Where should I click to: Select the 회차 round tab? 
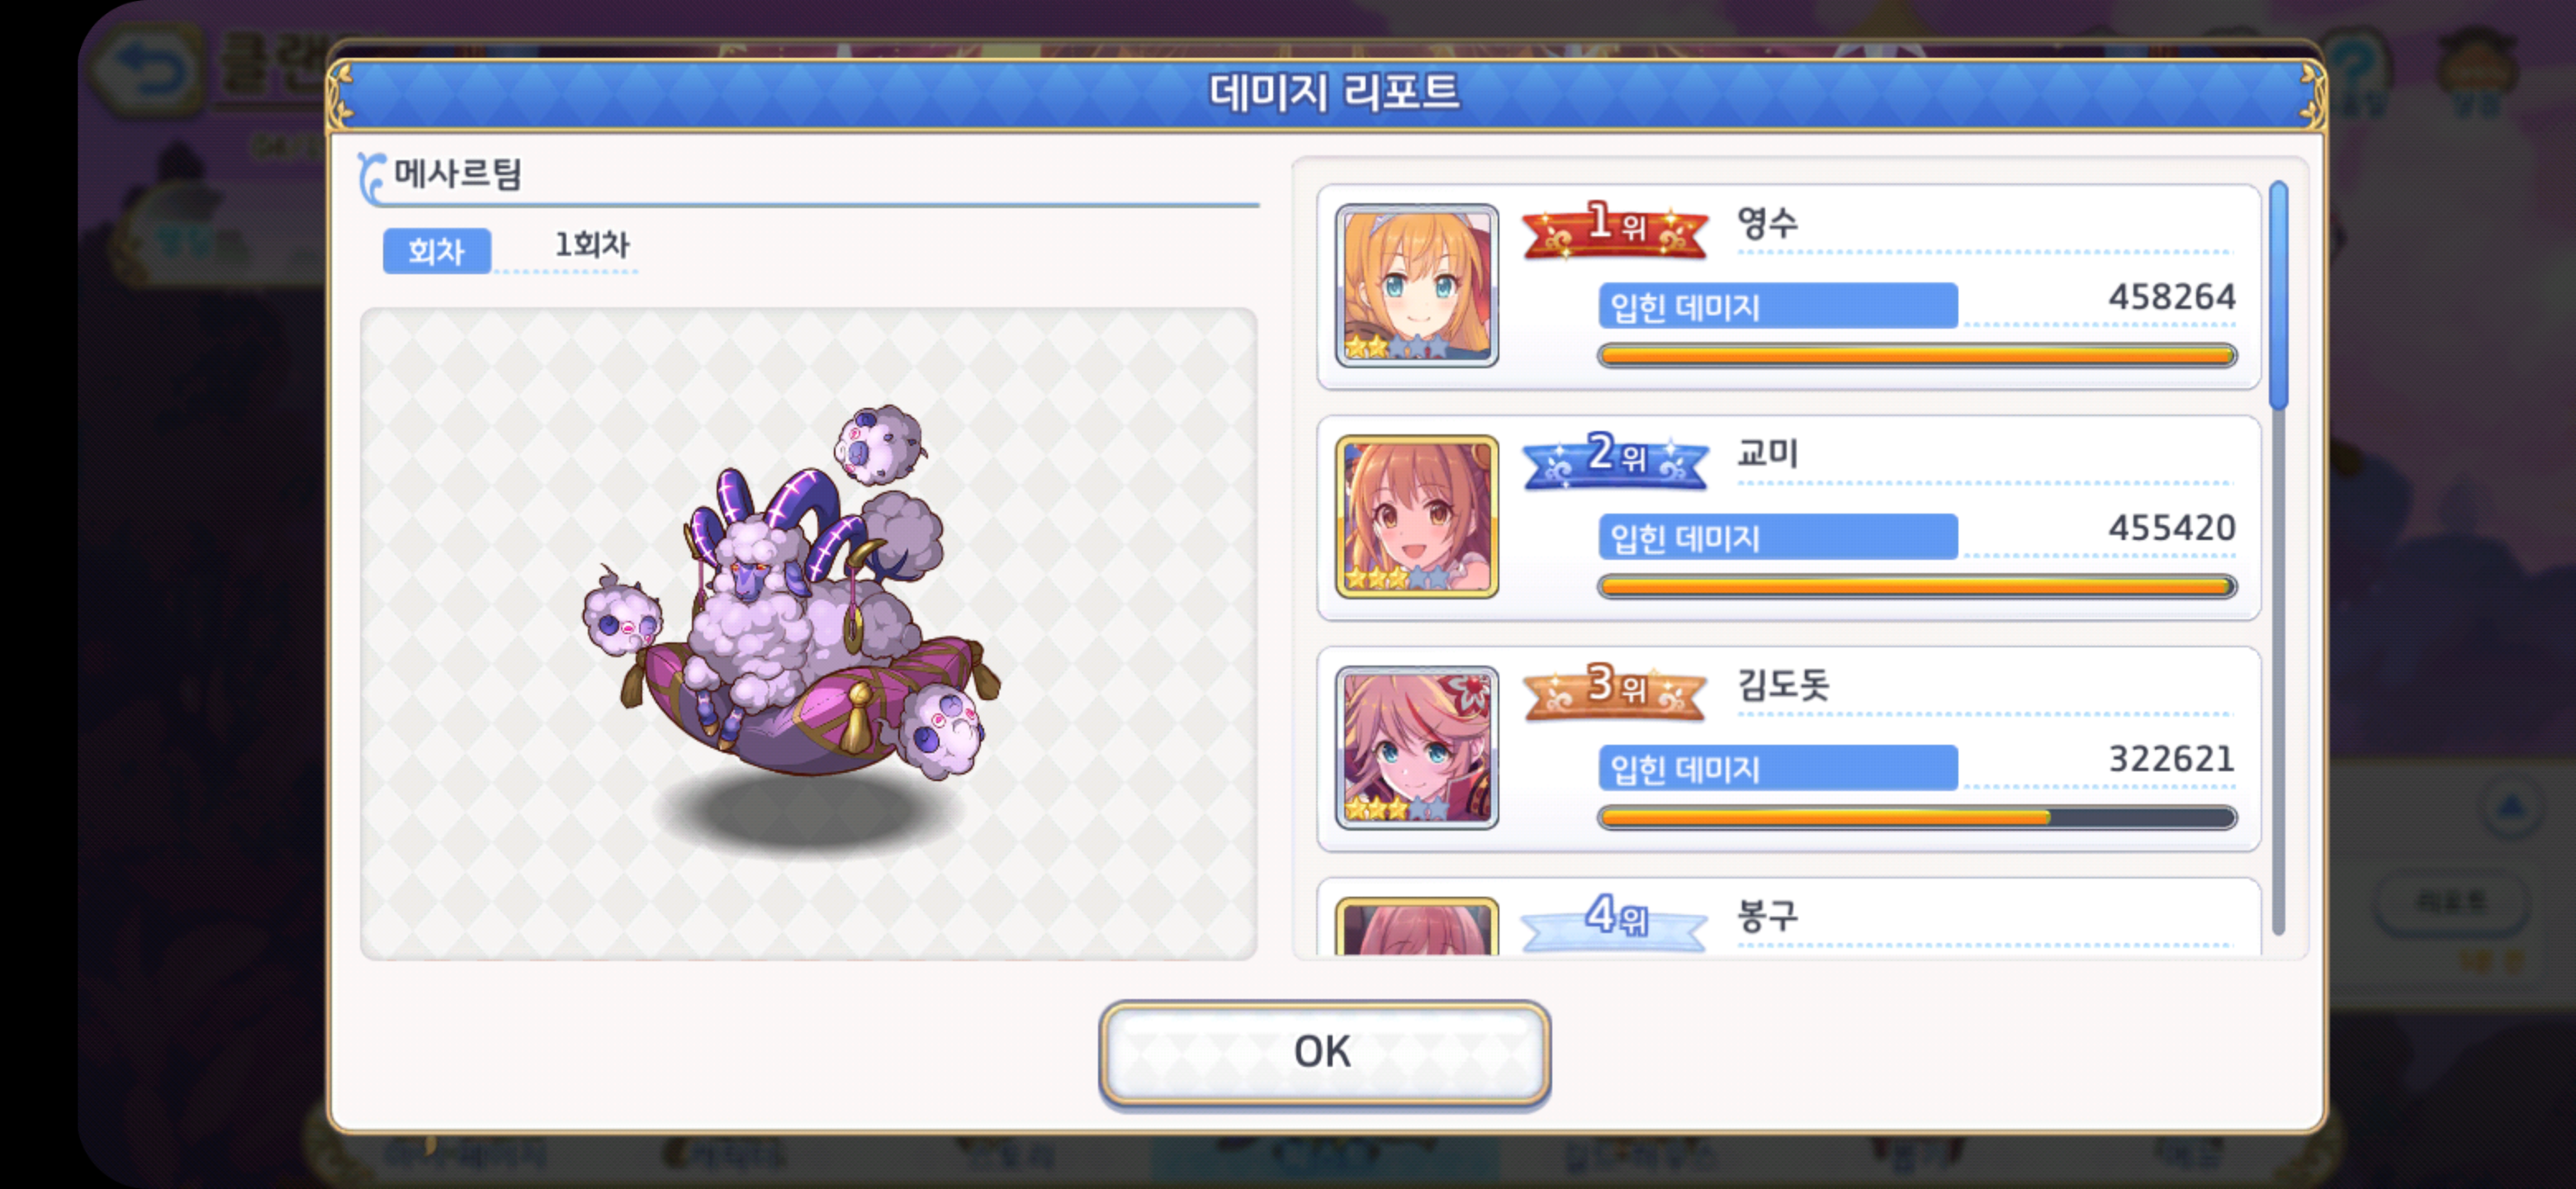tap(437, 250)
